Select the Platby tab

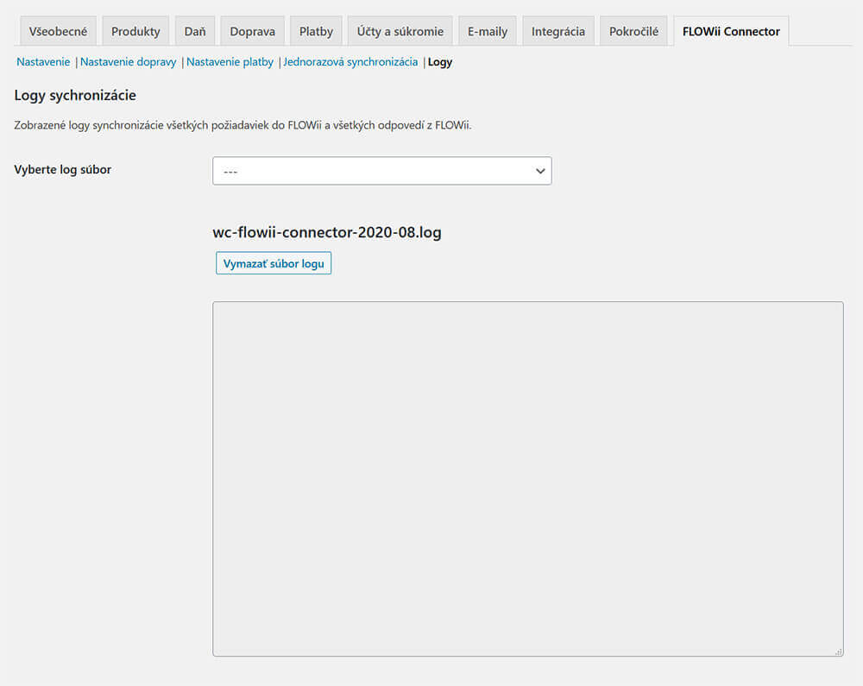(x=316, y=31)
